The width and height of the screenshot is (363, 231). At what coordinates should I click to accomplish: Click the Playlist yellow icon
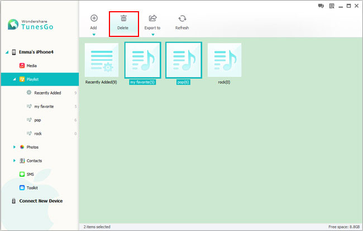pos(22,79)
